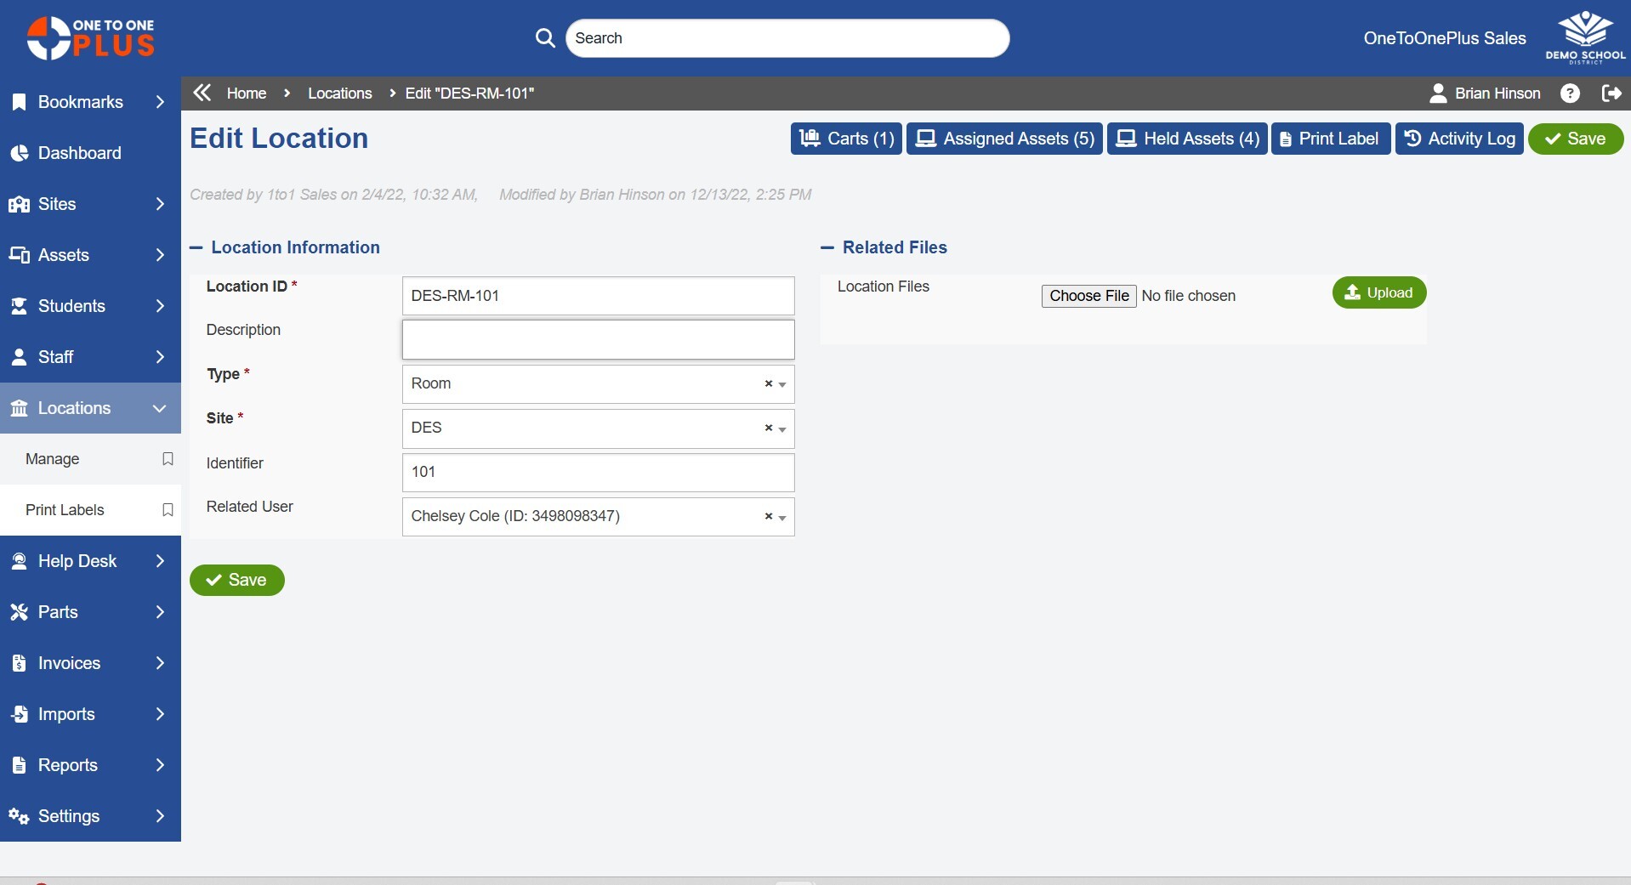This screenshot has width=1631, height=885.
Task: Select Print Labels under Locations
Action: coord(65,510)
